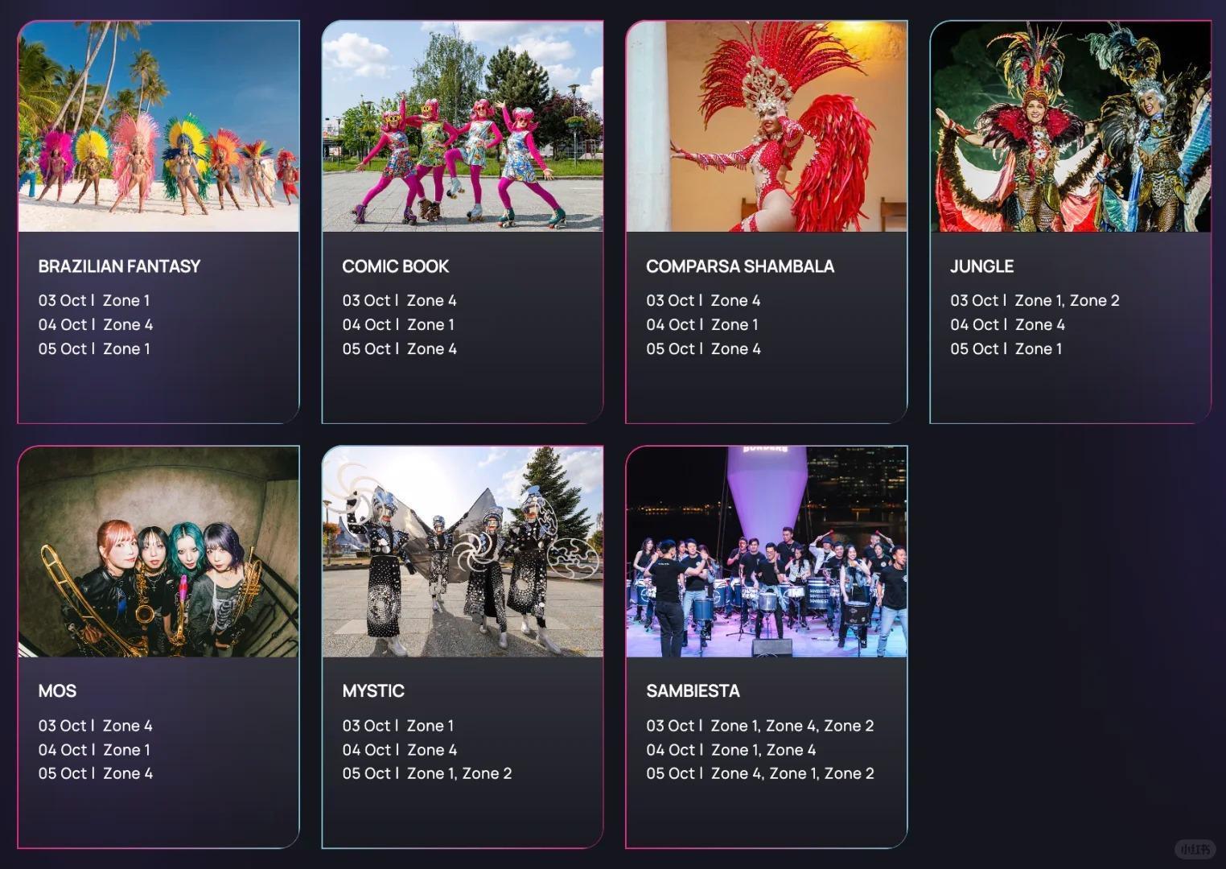The width and height of the screenshot is (1226, 869).
Task: Click the Comic Book roller skaters image
Action: (463, 127)
